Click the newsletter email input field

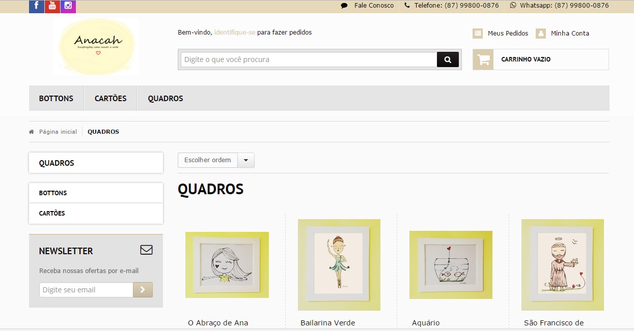(x=86, y=290)
